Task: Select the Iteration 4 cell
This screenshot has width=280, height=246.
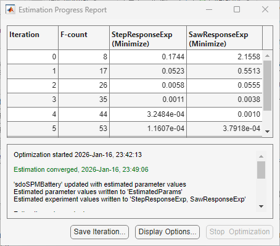Action: (33, 114)
